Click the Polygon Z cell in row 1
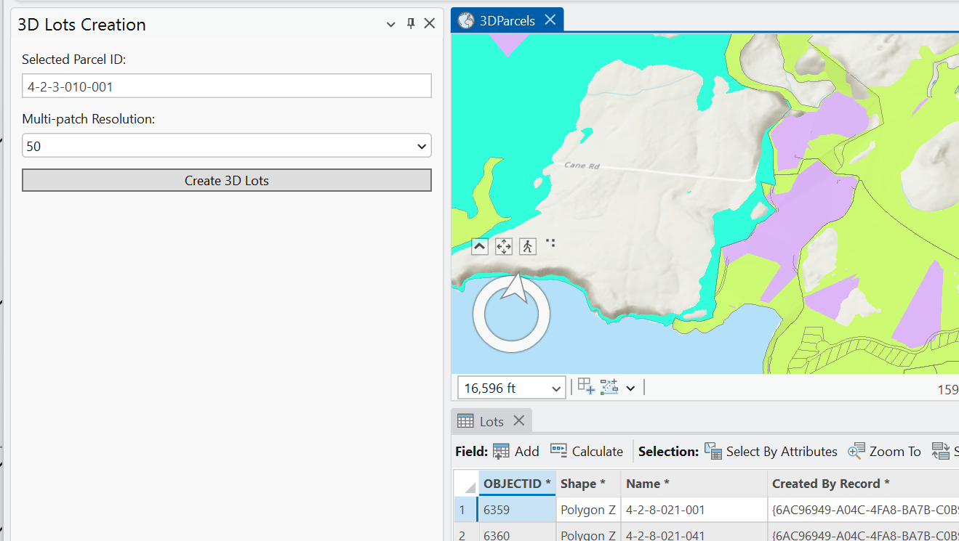Image resolution: width=959 pixels, height=541 pixels. [x=587, y=510]
